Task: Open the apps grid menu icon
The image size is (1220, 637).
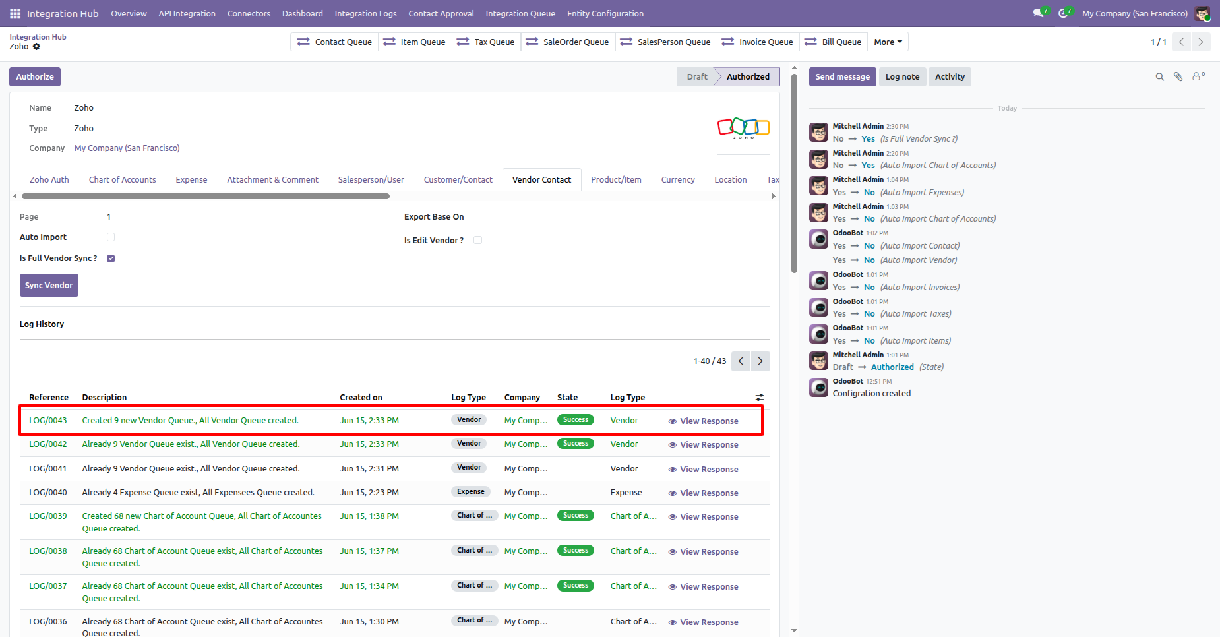Action: pos(15,13)
